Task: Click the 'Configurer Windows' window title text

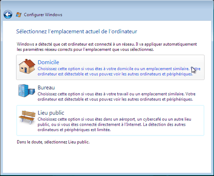Action: click(x=43, y=15)
